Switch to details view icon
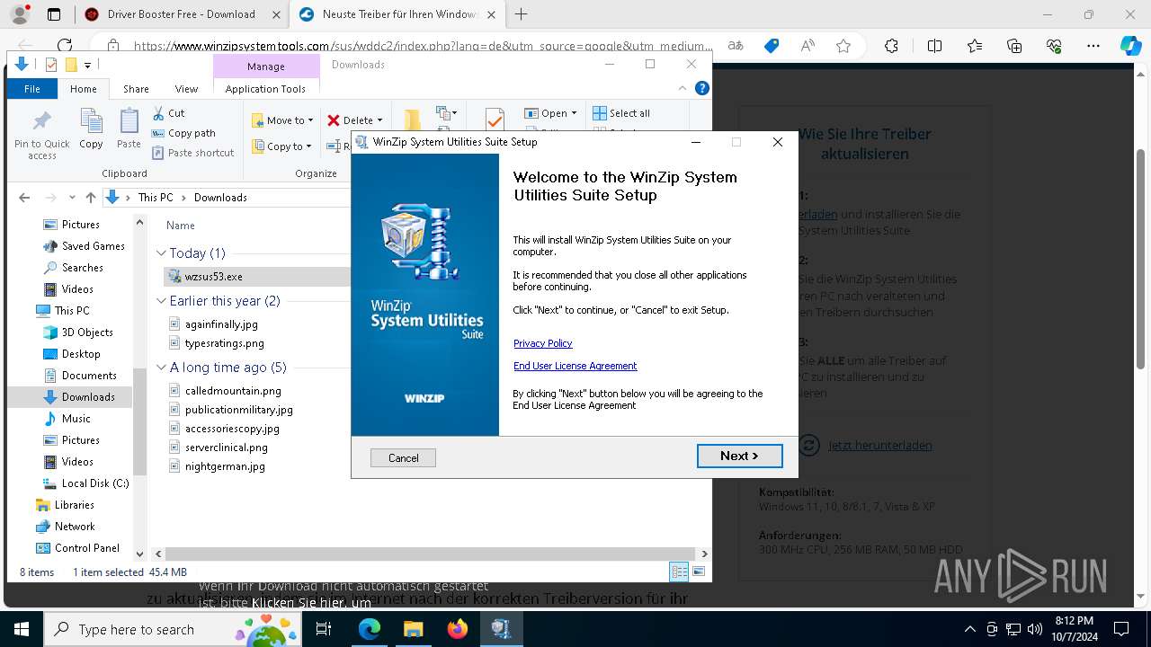The height and width of the screenshot is (647, 1151). (679, 572)
